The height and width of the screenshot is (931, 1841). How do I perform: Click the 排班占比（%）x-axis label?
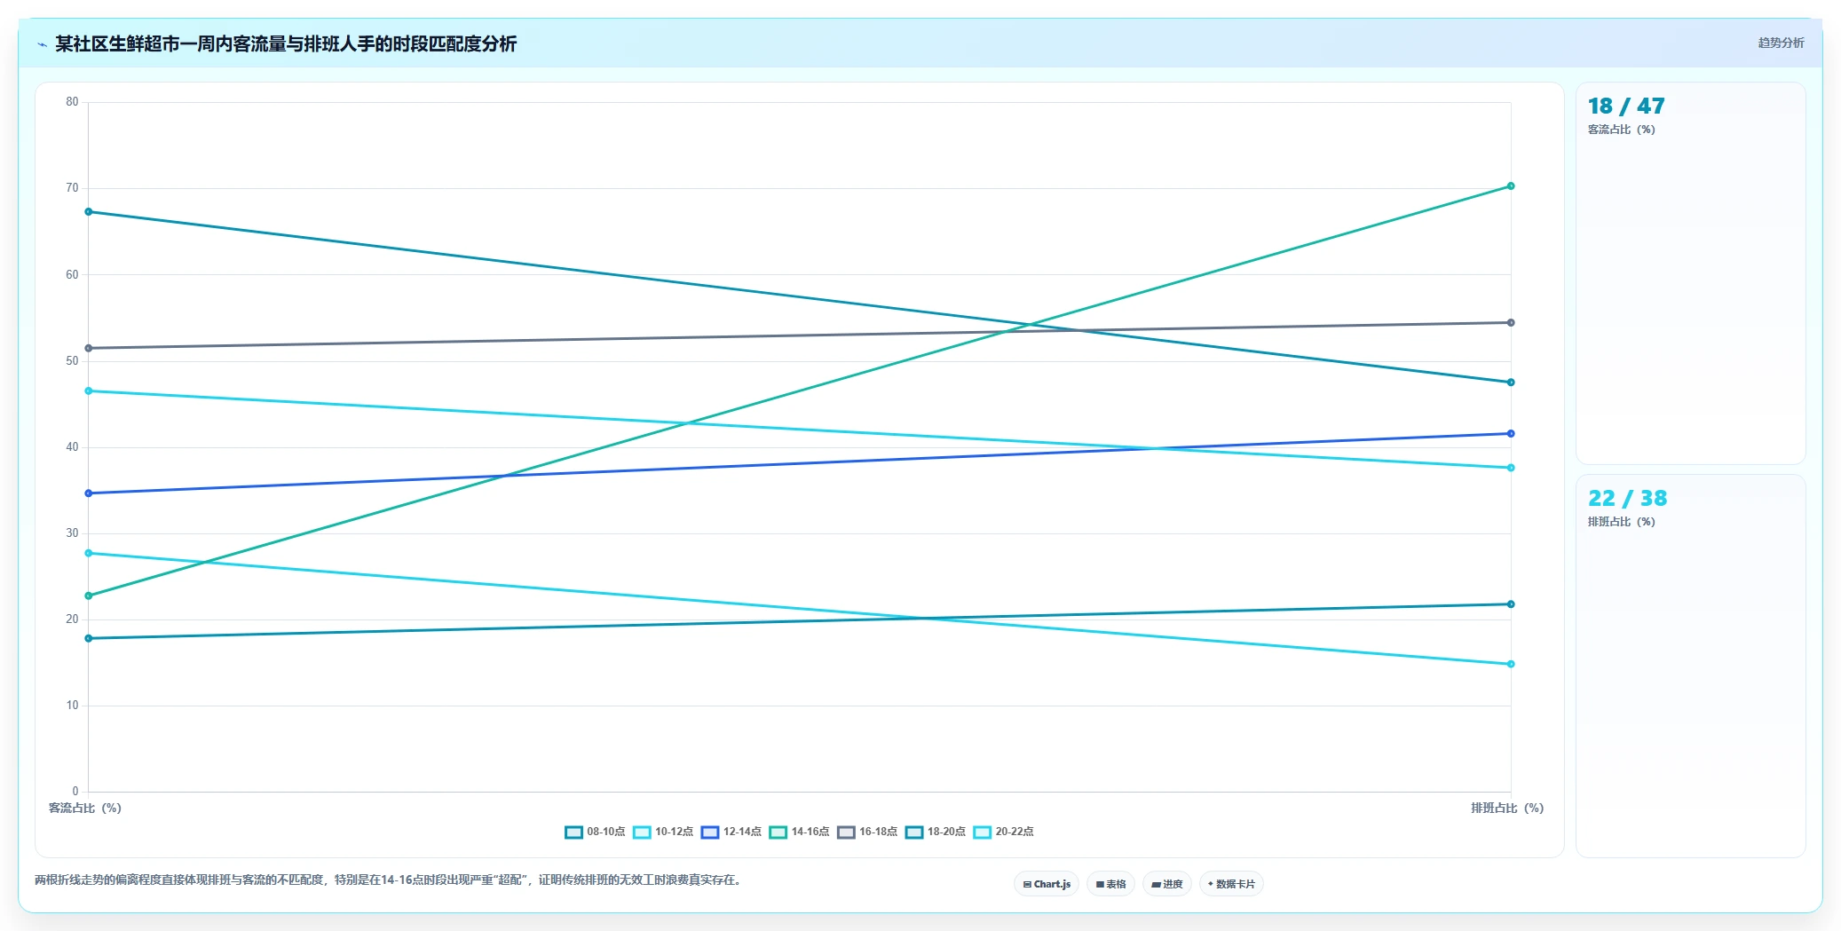click(1507, 808)
